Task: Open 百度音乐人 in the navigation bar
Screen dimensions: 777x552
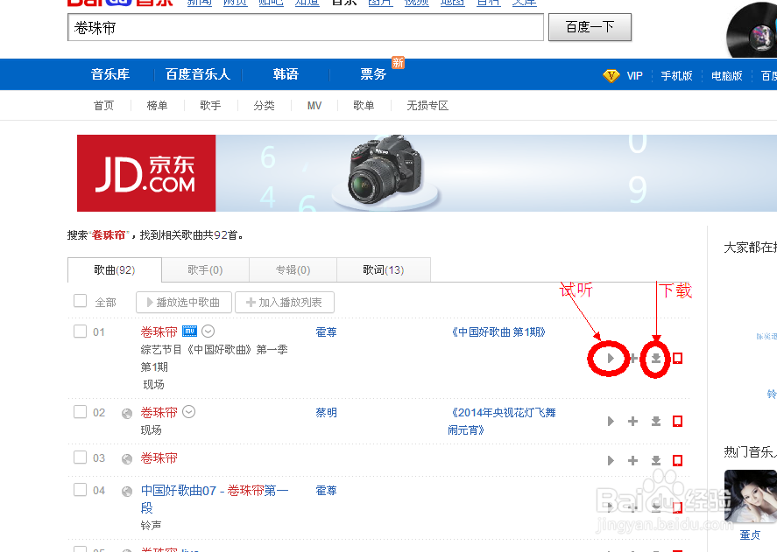Action: (198, 74)
